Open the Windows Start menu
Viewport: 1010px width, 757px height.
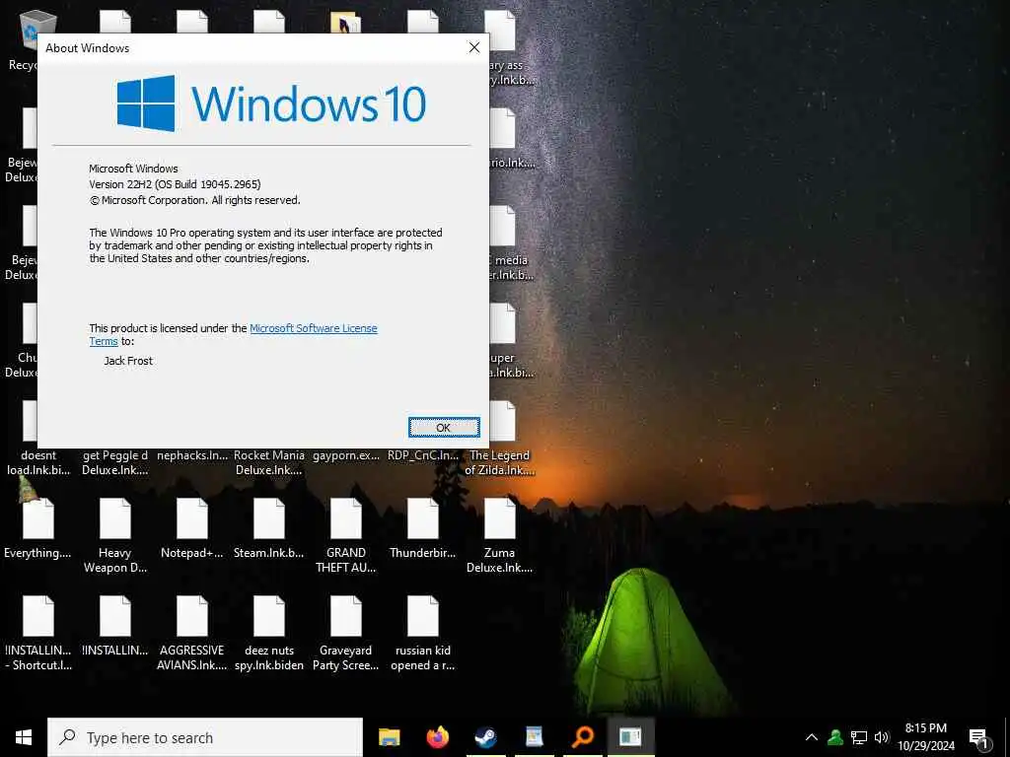[24, 737]
